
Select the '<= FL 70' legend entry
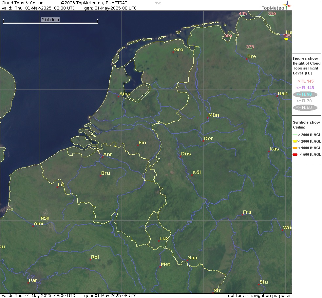304,101
